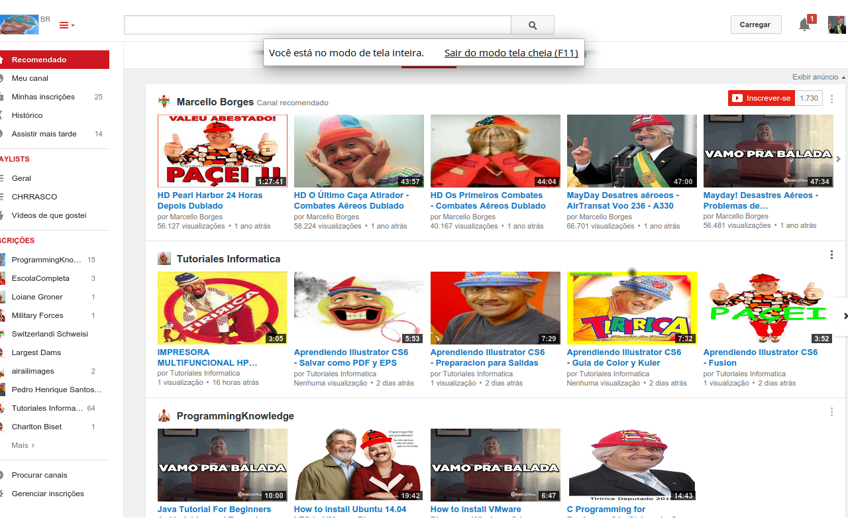Open Mayday! Desastres Aéreos Problemas title
This screenshot has height=530, width=848.
[761, 201]
